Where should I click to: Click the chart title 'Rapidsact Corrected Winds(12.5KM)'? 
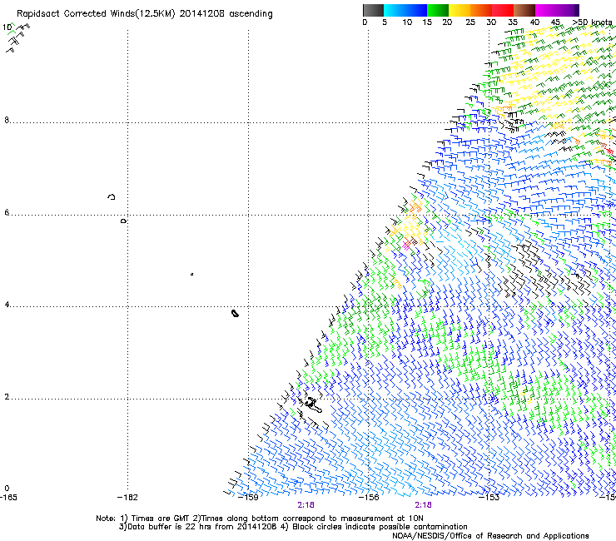(96, 14)
